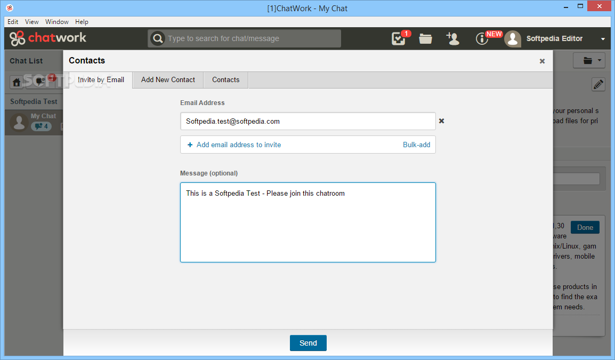Click the home icon in Chat List
Screen dimensions: 615x360
(x=17, y=82)
